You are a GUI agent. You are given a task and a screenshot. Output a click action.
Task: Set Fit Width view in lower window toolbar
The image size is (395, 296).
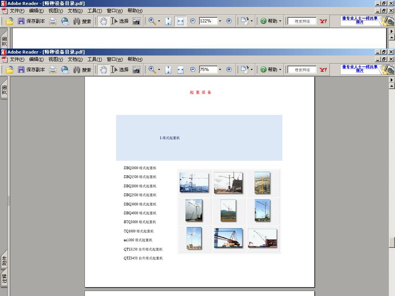[x=181, y=70]
